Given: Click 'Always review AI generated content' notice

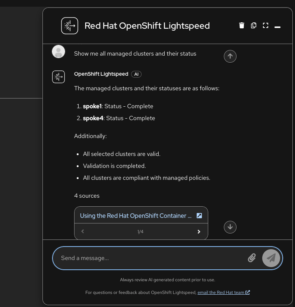Looking at the screenshot, I should pos(168,280).
